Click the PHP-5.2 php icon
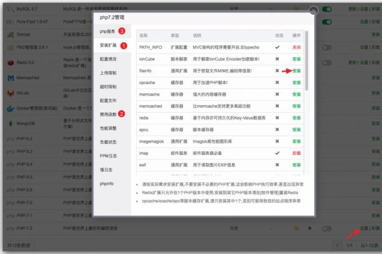 tap(11, 139)
